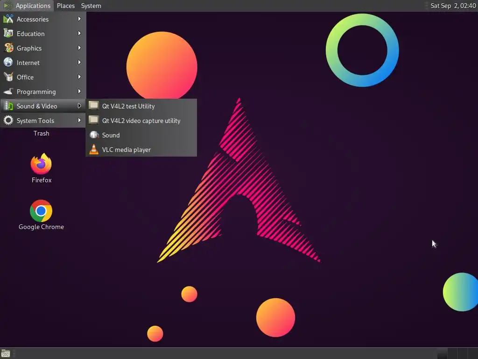Click the Graphics palette icon
478x359 pixels.
(8, 48)
